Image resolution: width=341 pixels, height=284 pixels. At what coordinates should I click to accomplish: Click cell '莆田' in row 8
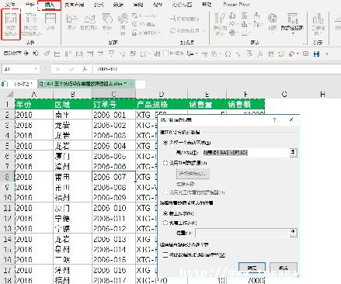click(x=73, y=177)
